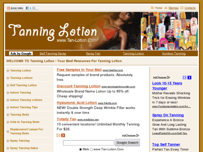Viewport: 203px width, 152px height.
Task: Click the Ads by Google label
Action: pyautogui.click(x=21, y=54)
